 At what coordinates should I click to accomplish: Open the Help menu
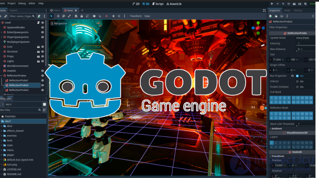[41, 3]
